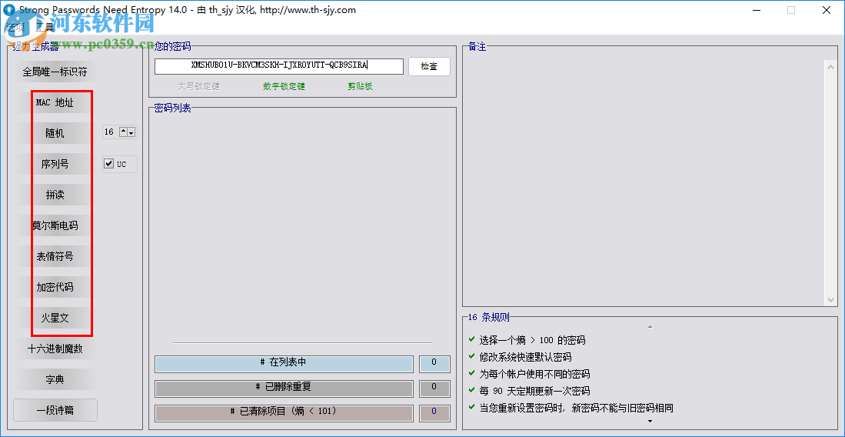This screenshot has width=845, height=437.
Task: Click the 剪贴板 indicator
Action: 361,86
